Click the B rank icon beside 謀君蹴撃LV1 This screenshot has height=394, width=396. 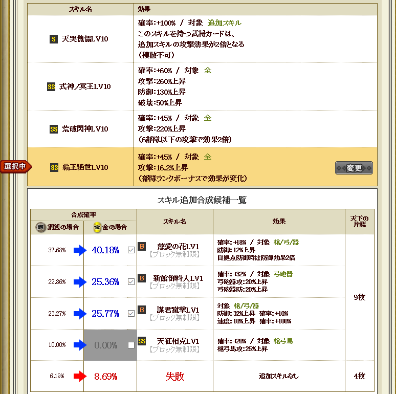tap(142, 310)
